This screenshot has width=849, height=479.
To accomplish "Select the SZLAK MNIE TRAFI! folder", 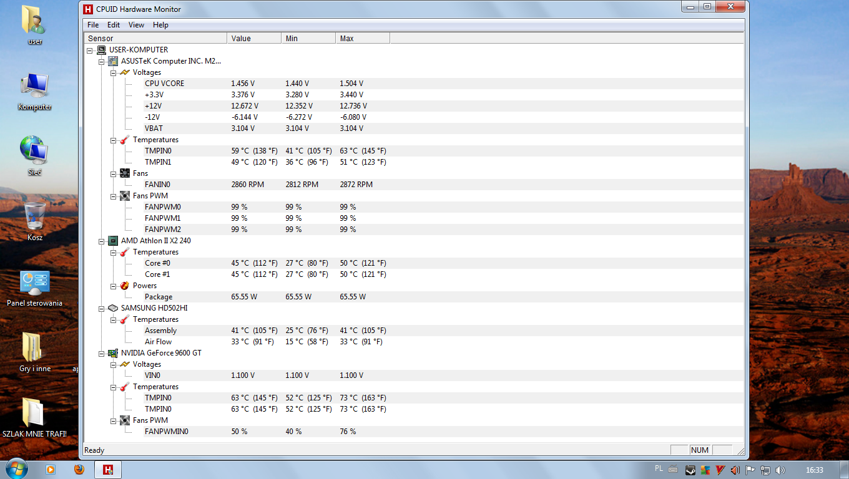I will [34, 418].
